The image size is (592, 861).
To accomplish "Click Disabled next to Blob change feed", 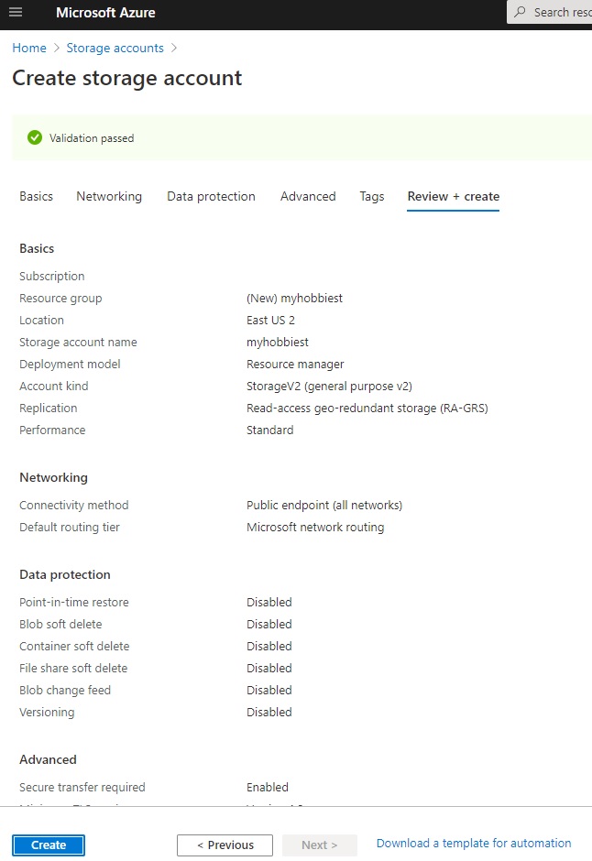I will pyautogui.click(x=269, y=691).
